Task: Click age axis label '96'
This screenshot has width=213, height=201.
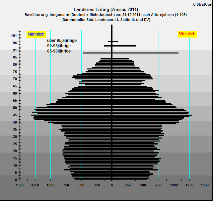Action: coord(15,43)
